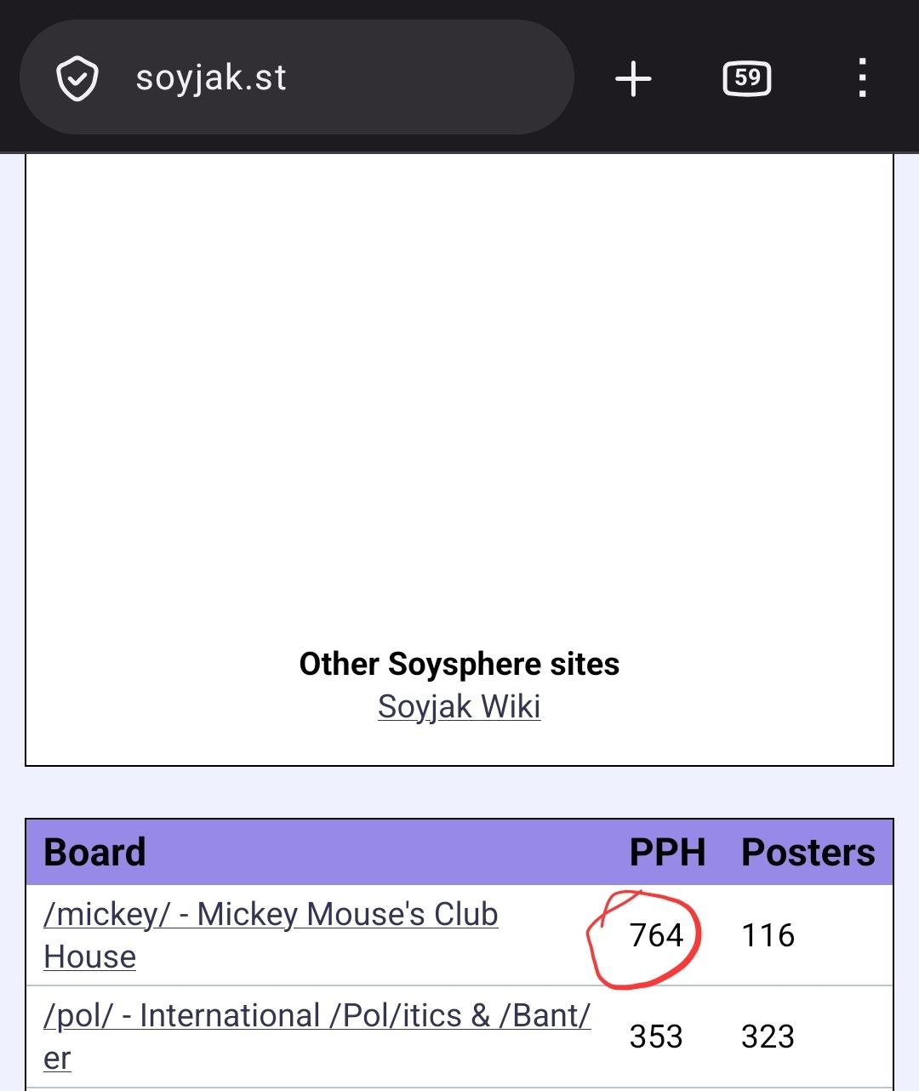919x1091 pixels.
Task: Tap the Other Soysphere sites heading
Action: 459,664
